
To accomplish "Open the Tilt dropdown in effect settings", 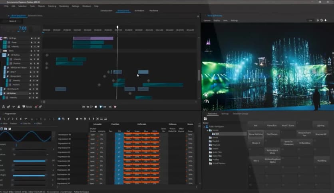I will pyautogui.click(x=30, y=155).
